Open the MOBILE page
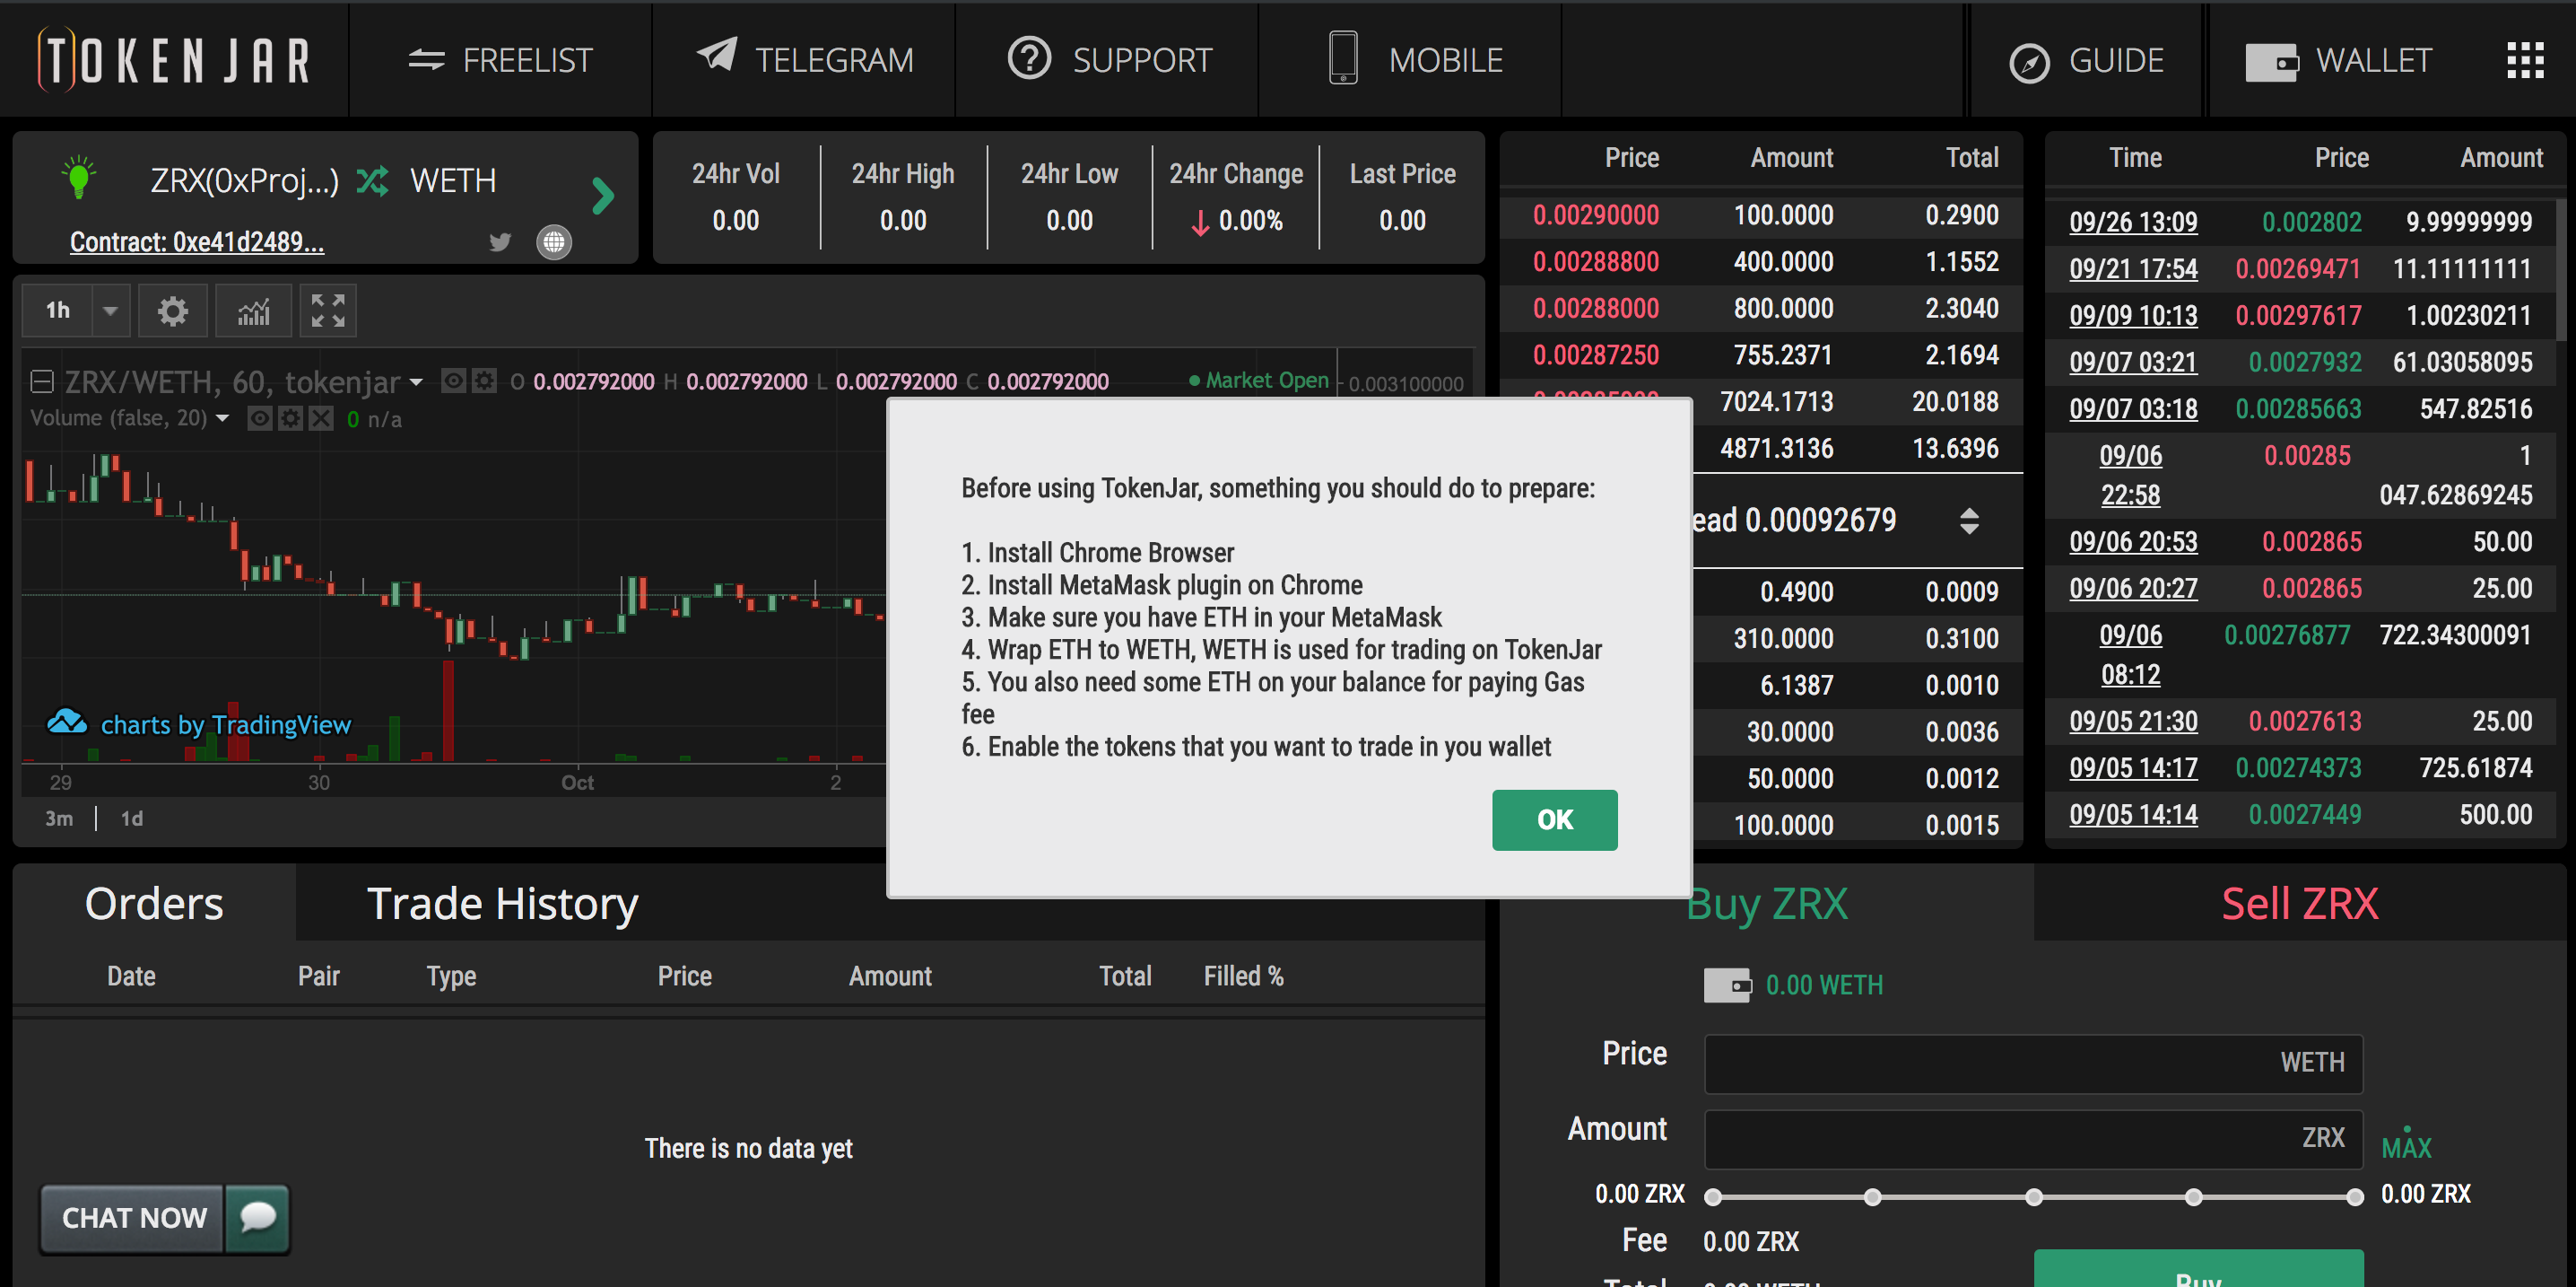The image size is (2576, 1287). pyautogui.click(x=1415, y=59)
